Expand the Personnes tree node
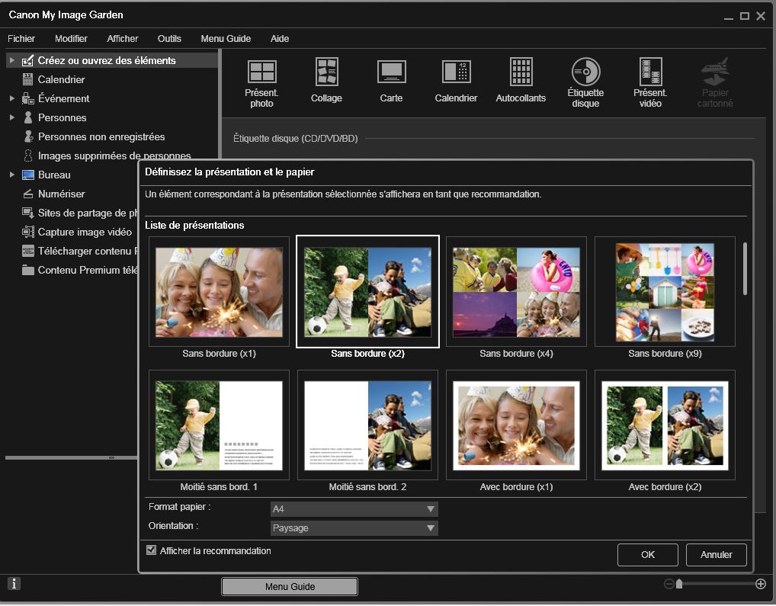Screen dimensions: 776x606 click(12, 117)
